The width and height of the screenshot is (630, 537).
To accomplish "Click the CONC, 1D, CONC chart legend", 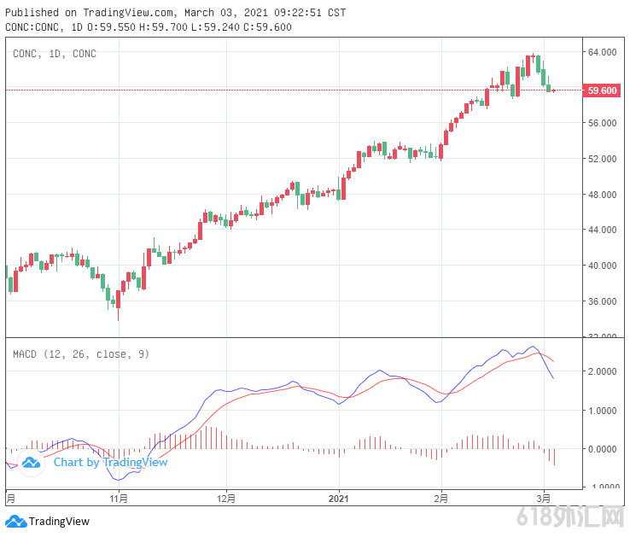I will click(55, 54).
